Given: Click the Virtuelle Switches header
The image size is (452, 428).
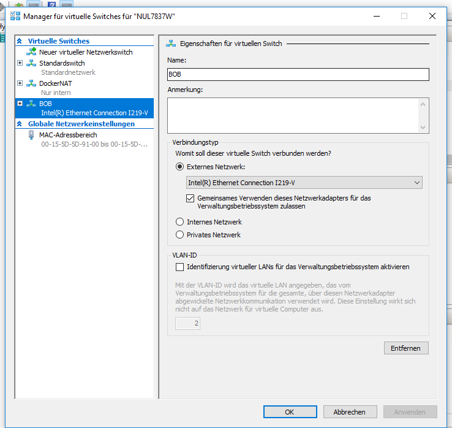Looking at the screenshot, I should [x=59, y=41].
